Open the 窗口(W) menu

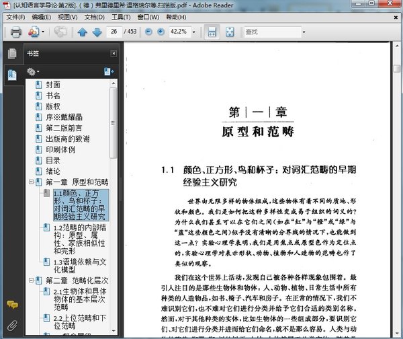[148, 17]
